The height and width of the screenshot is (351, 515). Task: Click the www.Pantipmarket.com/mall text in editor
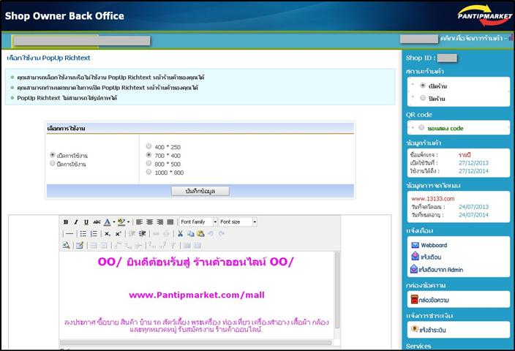pyautogui.click(x=196, y=295)
